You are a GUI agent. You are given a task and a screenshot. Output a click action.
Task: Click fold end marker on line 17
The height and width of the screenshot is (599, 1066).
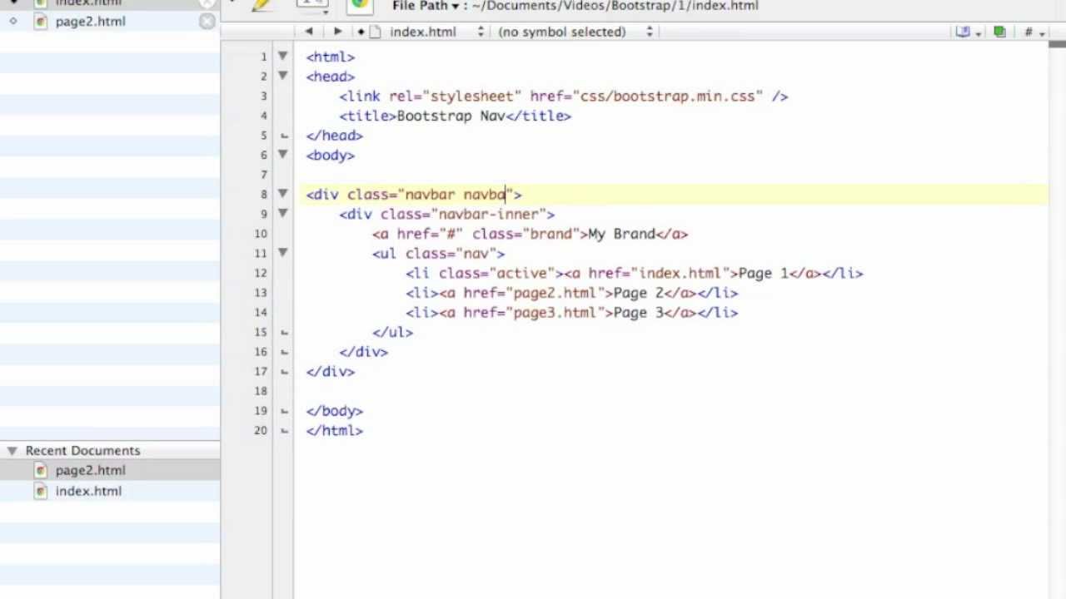point(284,372)
